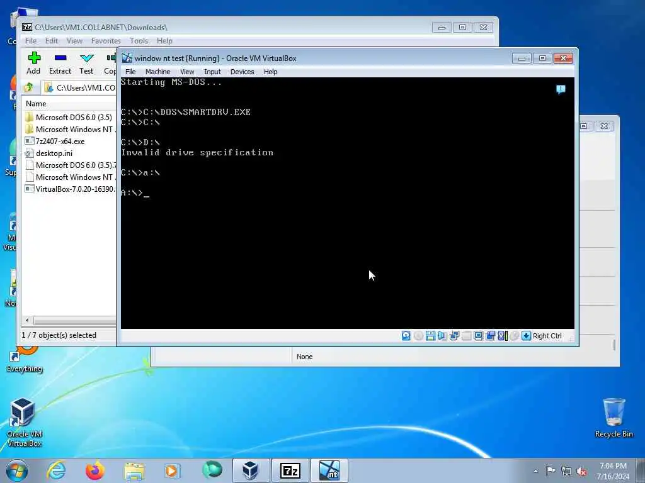Screen dimensions: 645x483
Task: Select the VirtualBox-7.0.20 installer file
Action: coord(69,189)
